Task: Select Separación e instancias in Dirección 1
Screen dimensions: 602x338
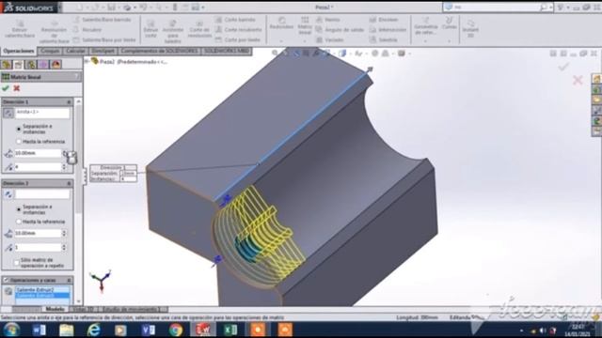Action: point(18,130)
